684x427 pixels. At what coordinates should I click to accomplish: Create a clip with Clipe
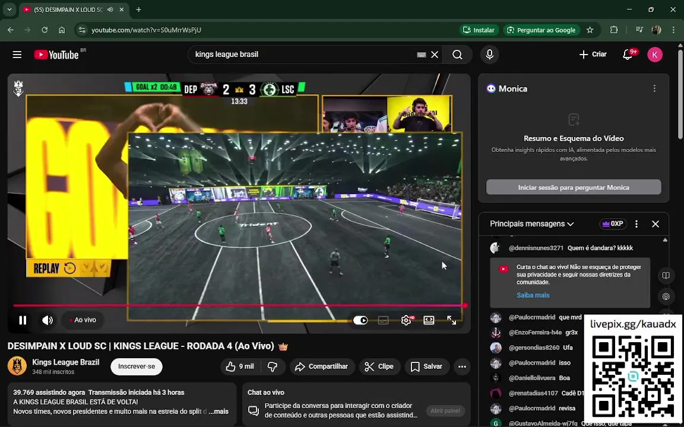click(x=379, y=367)
